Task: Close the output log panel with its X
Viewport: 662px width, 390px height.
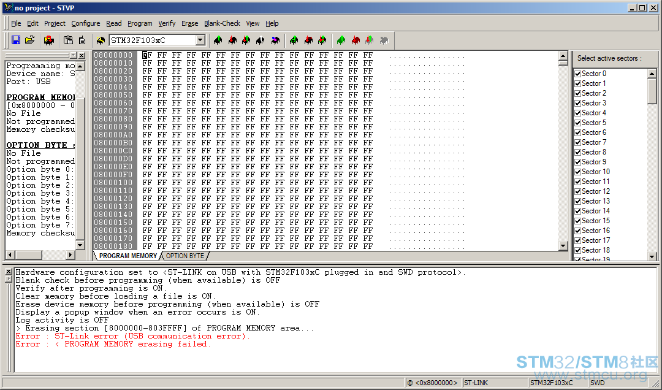Action: [9, 272]
